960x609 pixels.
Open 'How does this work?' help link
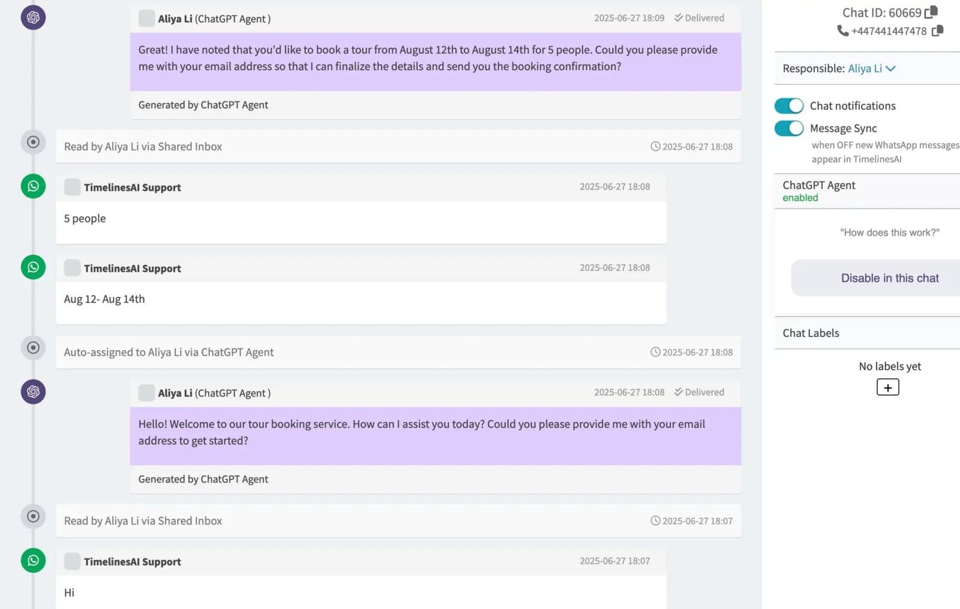(889, 233)
